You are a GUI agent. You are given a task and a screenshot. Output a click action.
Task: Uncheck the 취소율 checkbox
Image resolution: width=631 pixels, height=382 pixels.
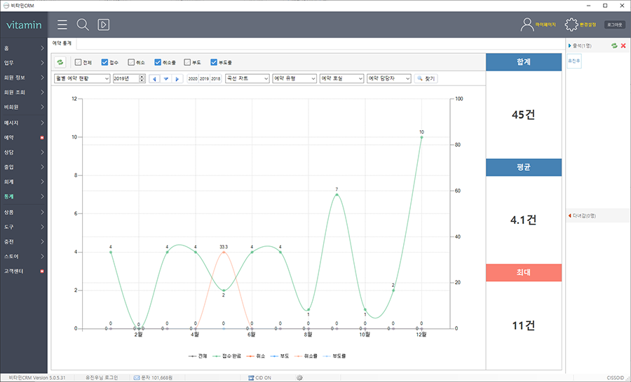coord(158,62)
